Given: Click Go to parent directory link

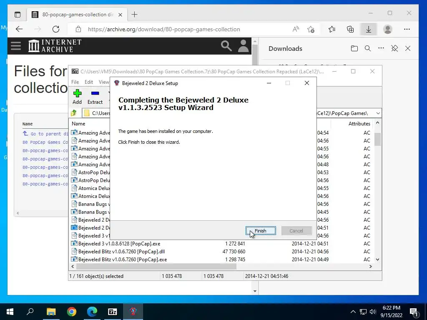Looking at the screenshot, I should coord(46,134).
